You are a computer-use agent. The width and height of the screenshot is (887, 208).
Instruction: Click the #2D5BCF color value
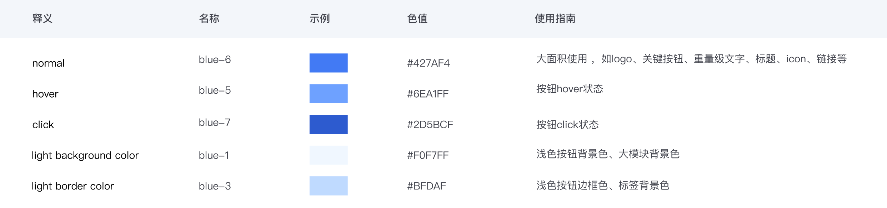tap(430, 125)
